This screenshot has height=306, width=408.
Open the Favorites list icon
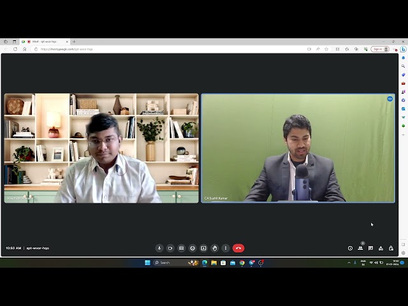(347, 49)
